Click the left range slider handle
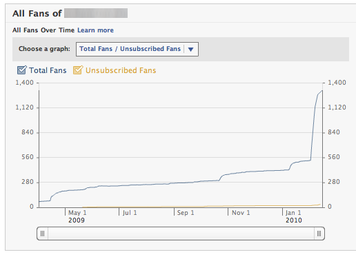This screenshot has height=259, width=356. [x=43, y=234]
